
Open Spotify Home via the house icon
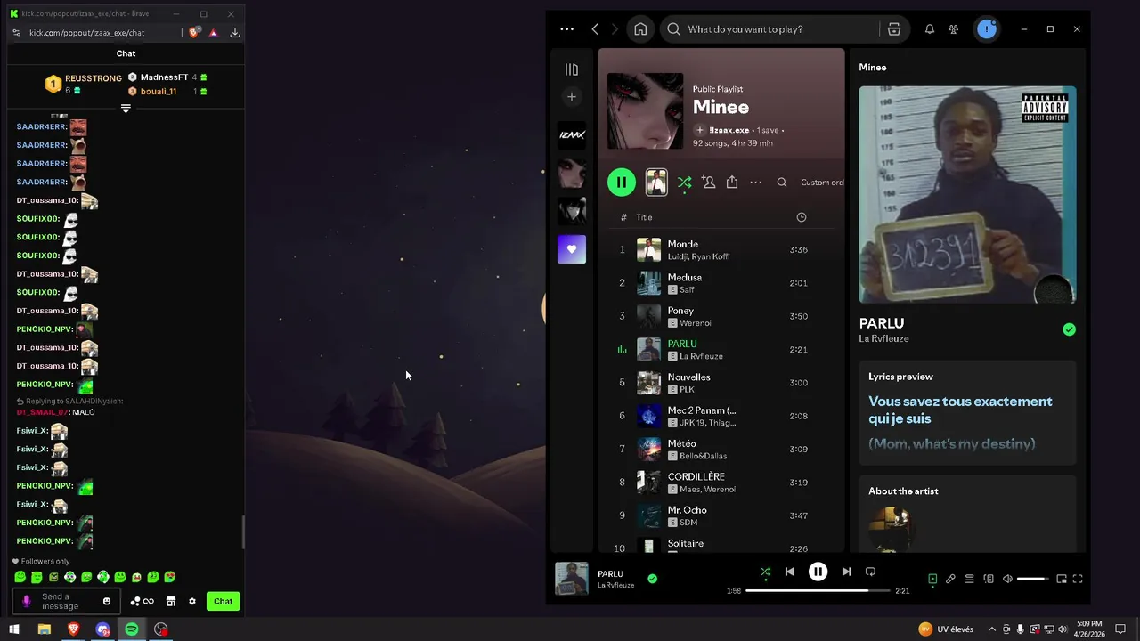pyautogui.click(x=640, y=29)
